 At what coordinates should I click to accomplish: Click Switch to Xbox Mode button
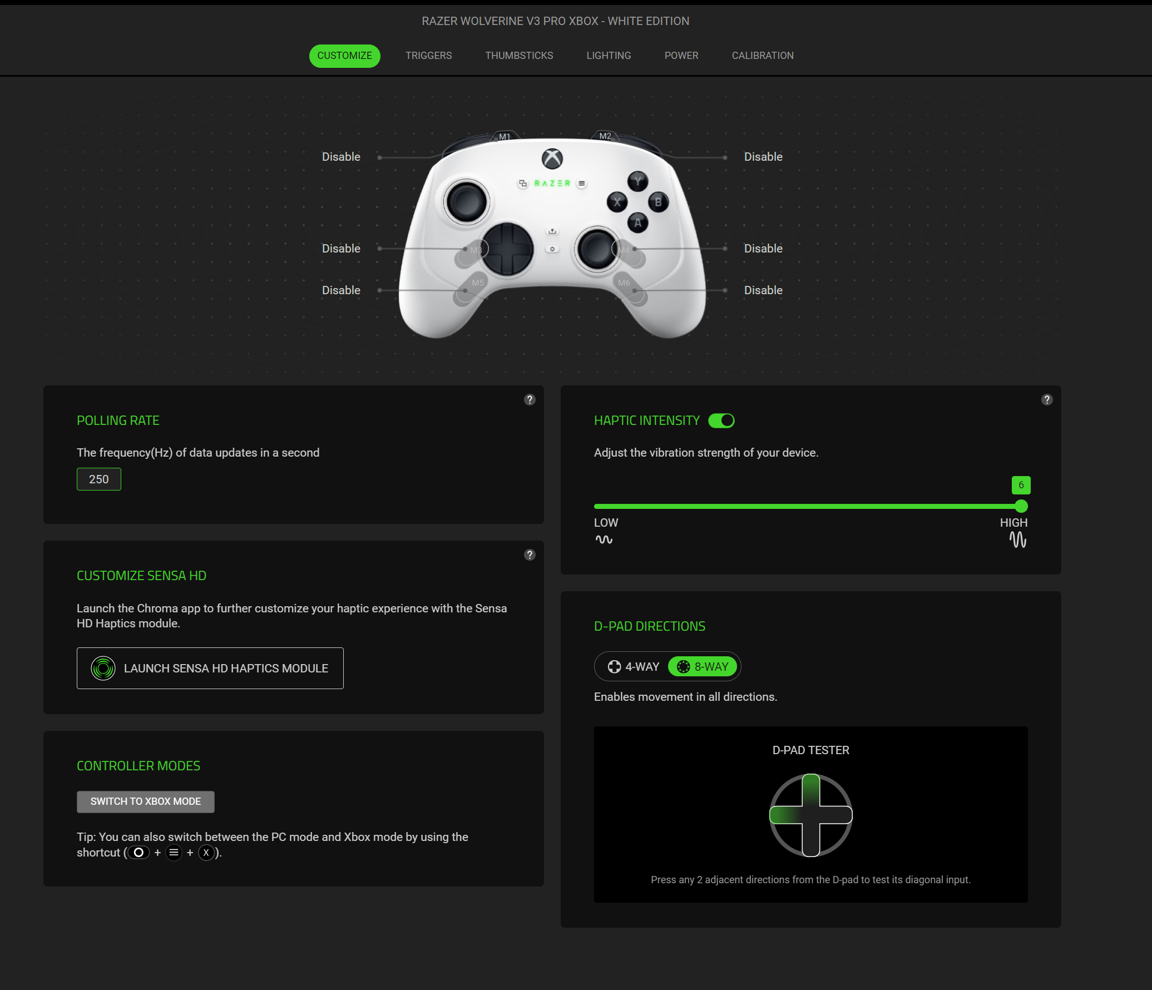pos(146,801)
